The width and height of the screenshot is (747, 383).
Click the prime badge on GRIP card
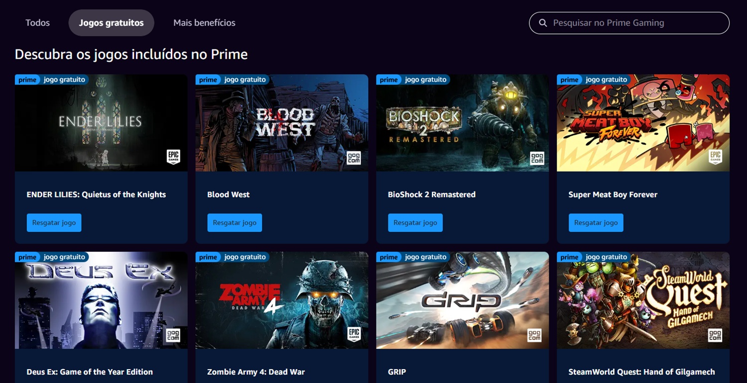(x=389, y=257)
